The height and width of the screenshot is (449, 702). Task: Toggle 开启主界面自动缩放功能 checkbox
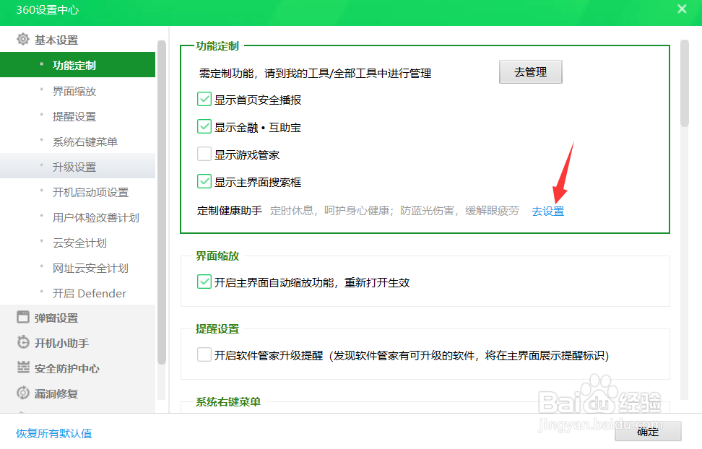[x=204, y=282]
